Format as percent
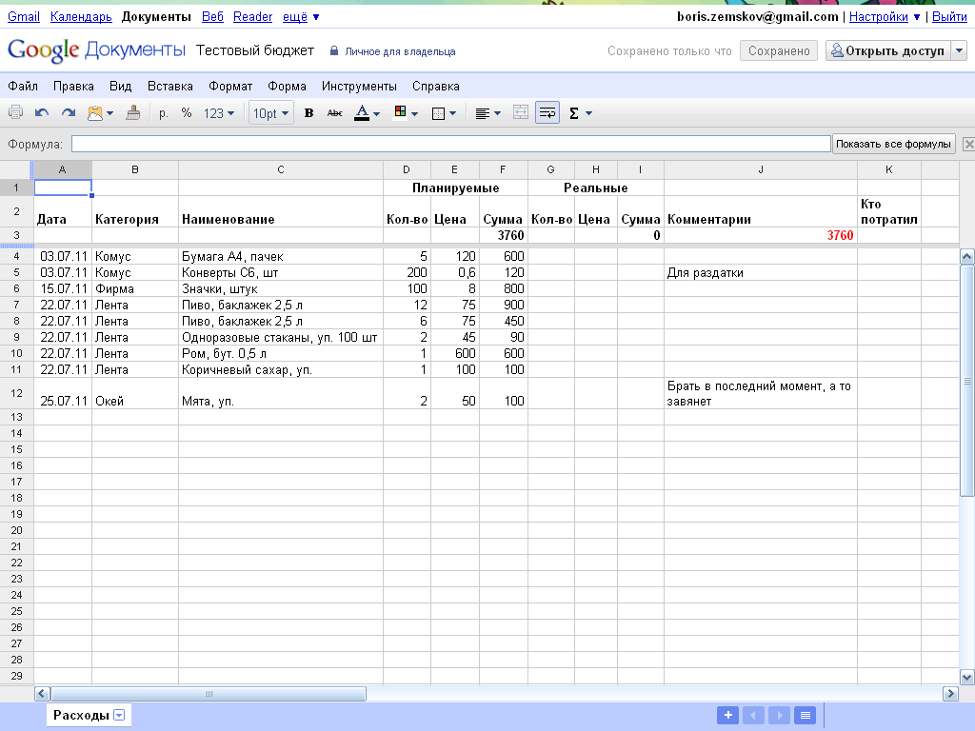The image size is (975, 731). pyautogui.click(x=187, y=113)
